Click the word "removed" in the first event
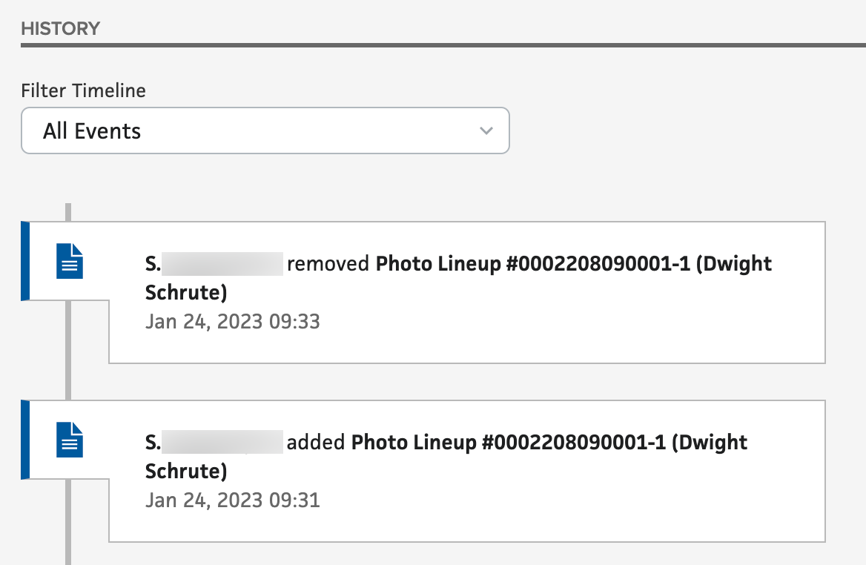The height and width of the screenshot is (565, 866). coord(328,264)
